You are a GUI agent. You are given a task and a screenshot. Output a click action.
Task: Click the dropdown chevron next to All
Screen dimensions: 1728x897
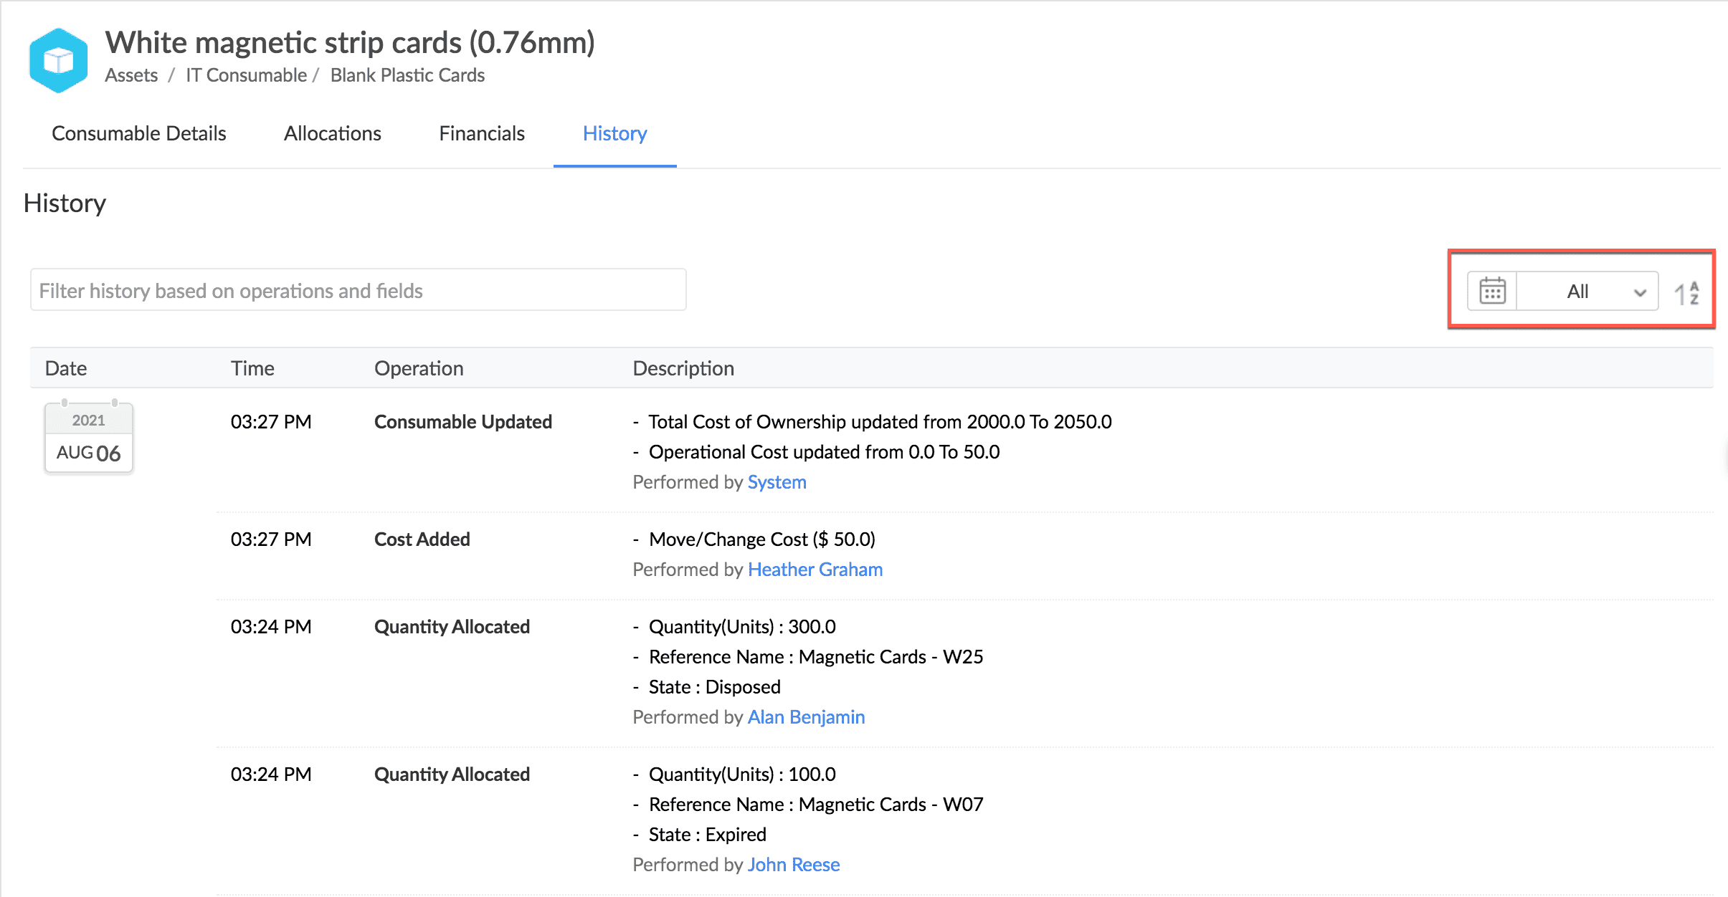(1639, 292)
